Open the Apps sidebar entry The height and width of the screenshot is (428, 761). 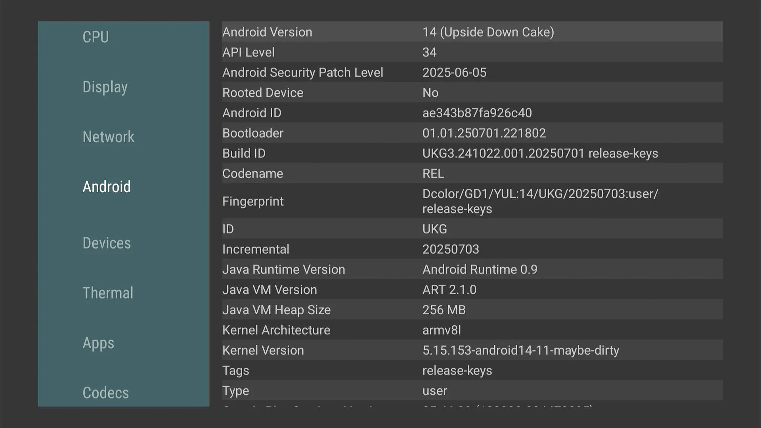tap(98, 343)
